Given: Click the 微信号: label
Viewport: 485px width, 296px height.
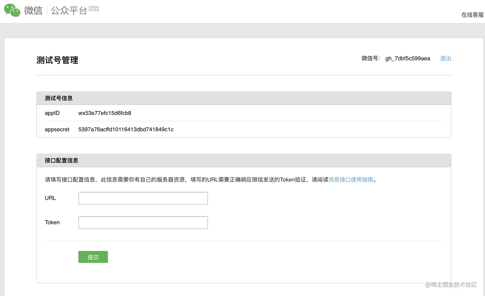Looking at the screenshot, I should coord(371,58).
